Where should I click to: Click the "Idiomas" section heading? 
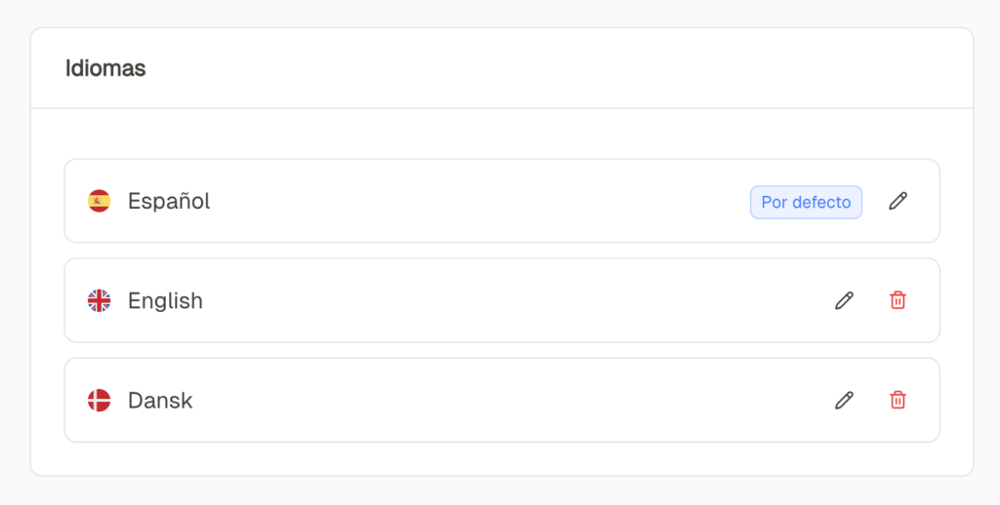105,68
